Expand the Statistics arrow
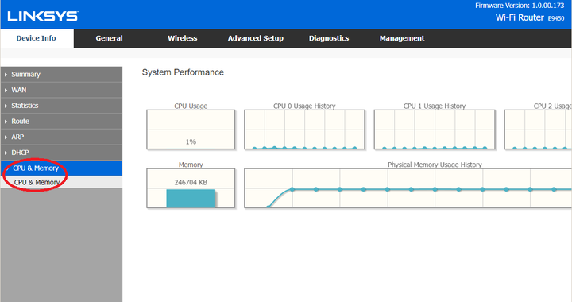572x302 pixels. (x=6, y=106)
